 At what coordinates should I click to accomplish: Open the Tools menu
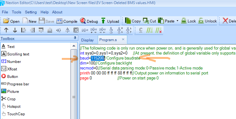coord(17,12)
